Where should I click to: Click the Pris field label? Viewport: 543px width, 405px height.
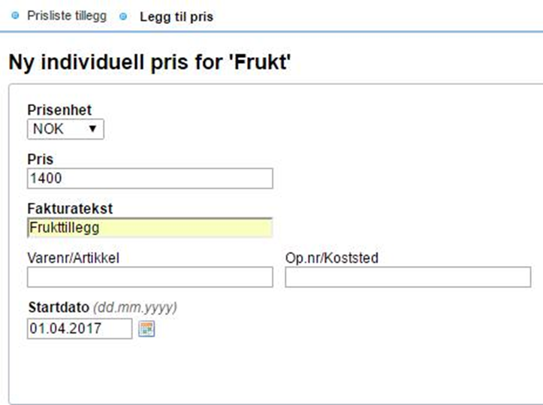point(41,160)
